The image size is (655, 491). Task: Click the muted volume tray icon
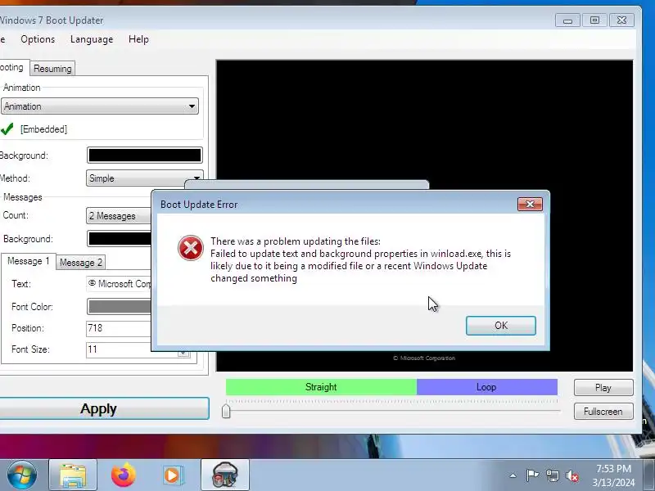click(571, 475)
